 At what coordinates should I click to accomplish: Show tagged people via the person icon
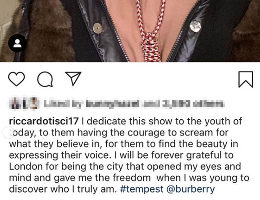tap(17, 43)
